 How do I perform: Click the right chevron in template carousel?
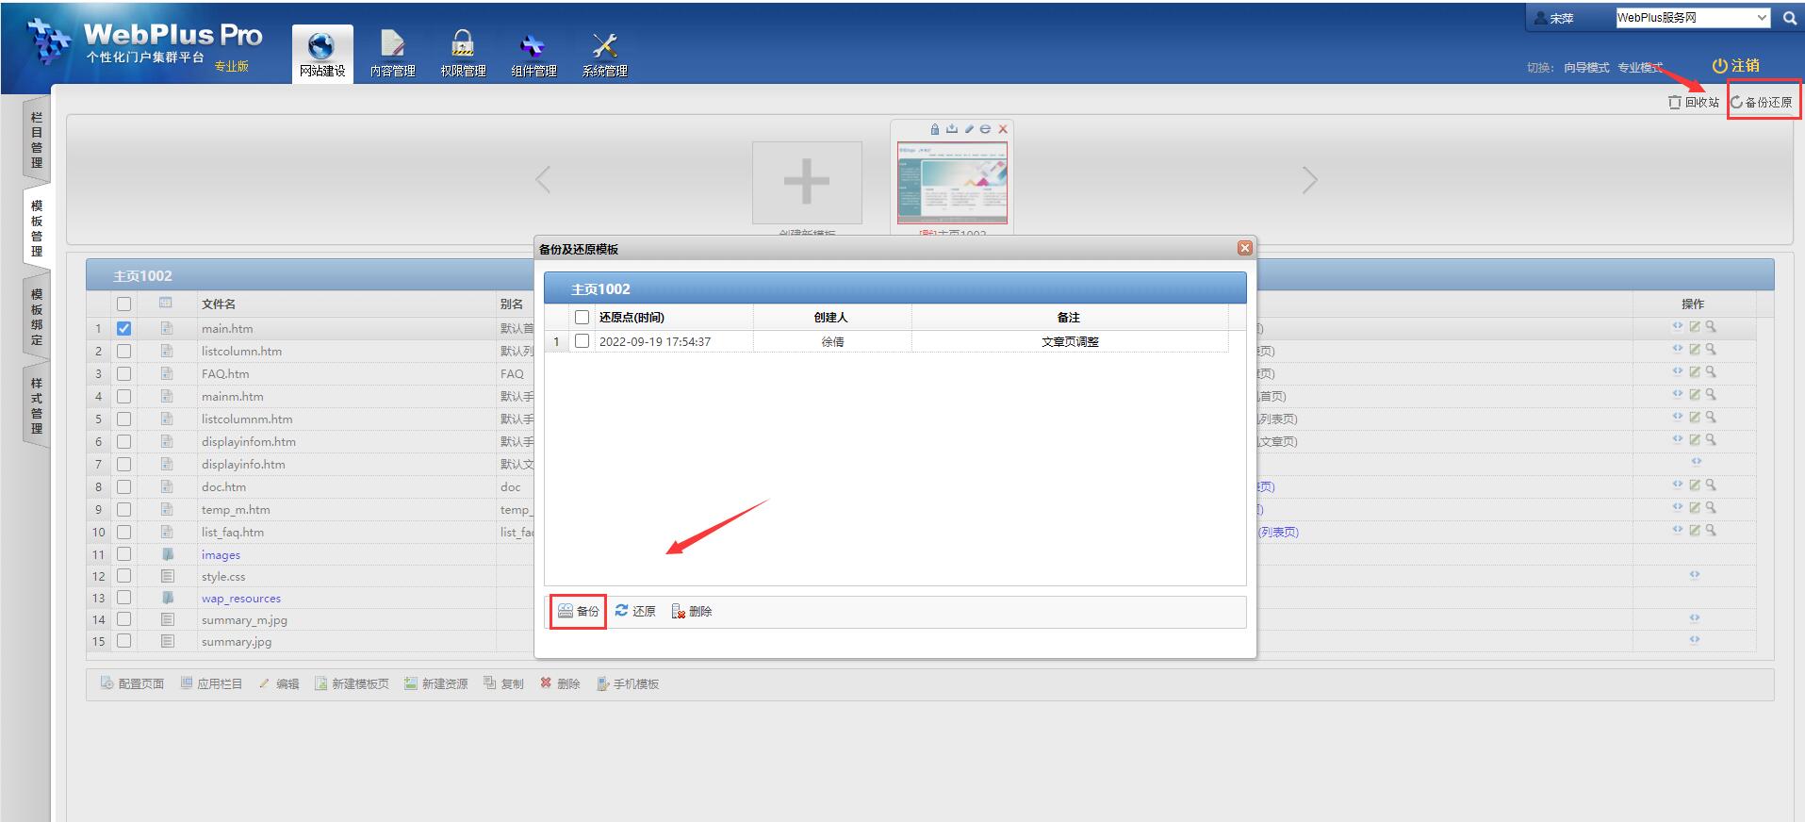coord(1309,180)
